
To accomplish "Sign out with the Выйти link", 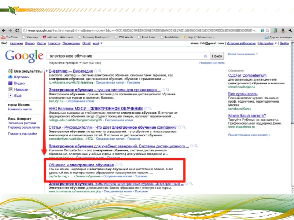I will click(284, 43).
